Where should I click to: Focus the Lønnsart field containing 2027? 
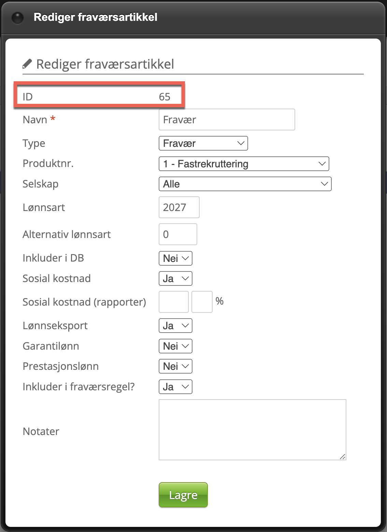(x=179, y=207)
